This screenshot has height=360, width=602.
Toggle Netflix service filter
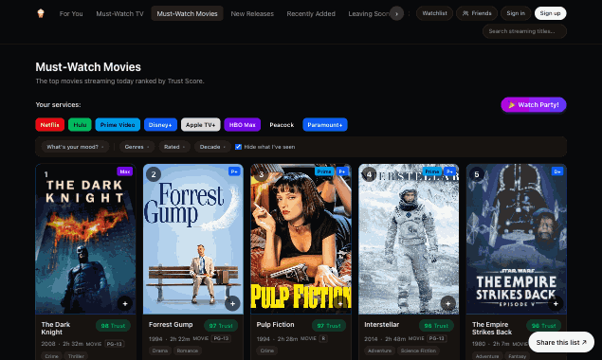[x=49, y=125]
